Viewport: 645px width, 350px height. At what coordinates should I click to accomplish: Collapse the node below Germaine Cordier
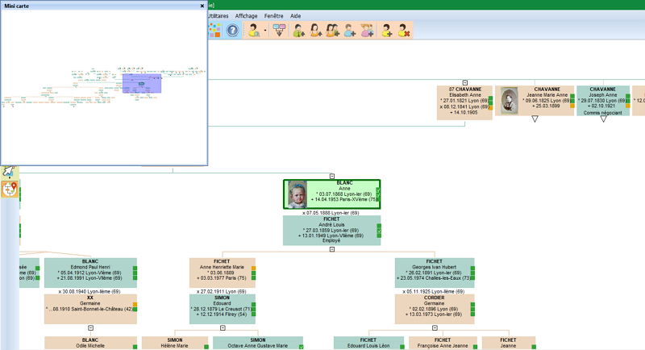tap(435, 327)
